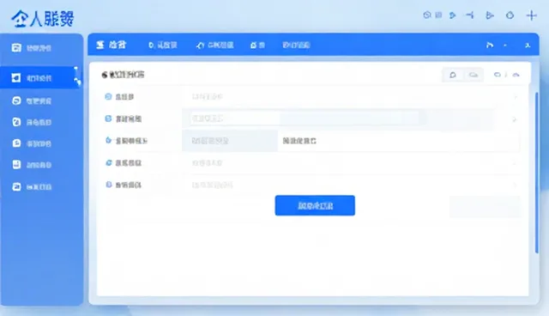The width and height of the screenshot is (549, 316).
Task: Click the upward caret icon at the panel header's right end
Action: tap(516, 75)
